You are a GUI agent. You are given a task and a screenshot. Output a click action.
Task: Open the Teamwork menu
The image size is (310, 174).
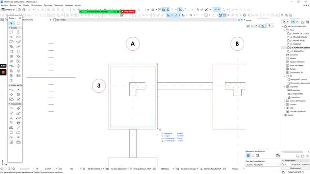coord(59,5)
